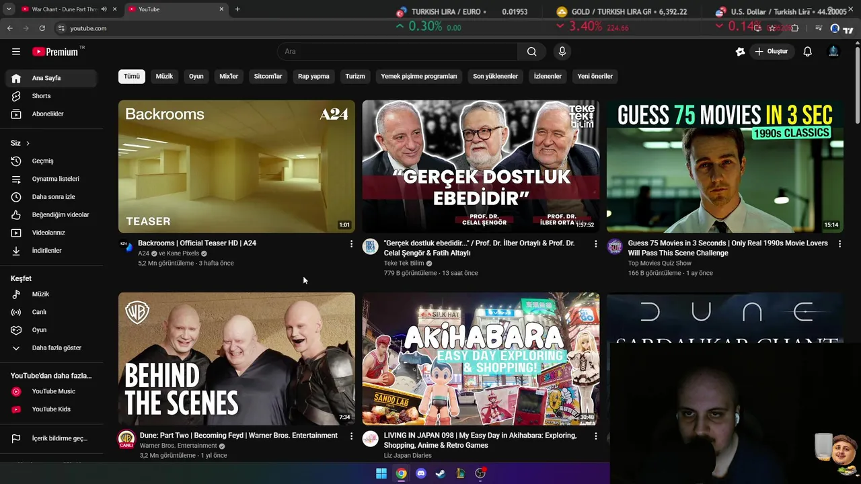Select the Mix'ler filter chip

tap(229, 77)
